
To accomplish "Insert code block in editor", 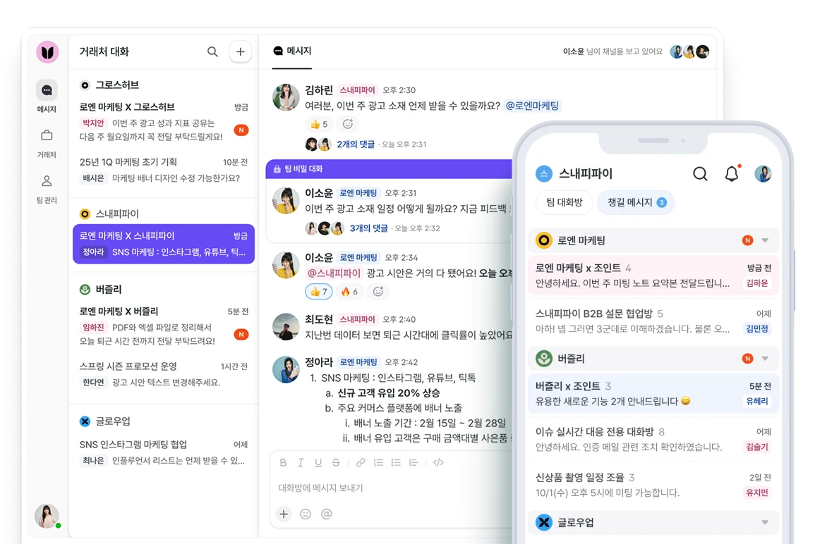I will click(438, 462).
